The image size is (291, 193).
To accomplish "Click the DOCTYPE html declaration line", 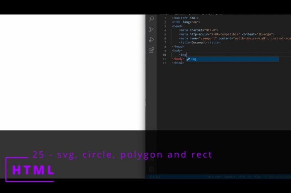I will 185,18.
